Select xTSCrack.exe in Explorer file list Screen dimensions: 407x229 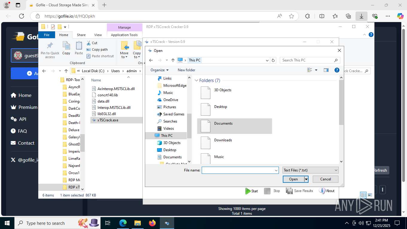(x=116, y=120)
